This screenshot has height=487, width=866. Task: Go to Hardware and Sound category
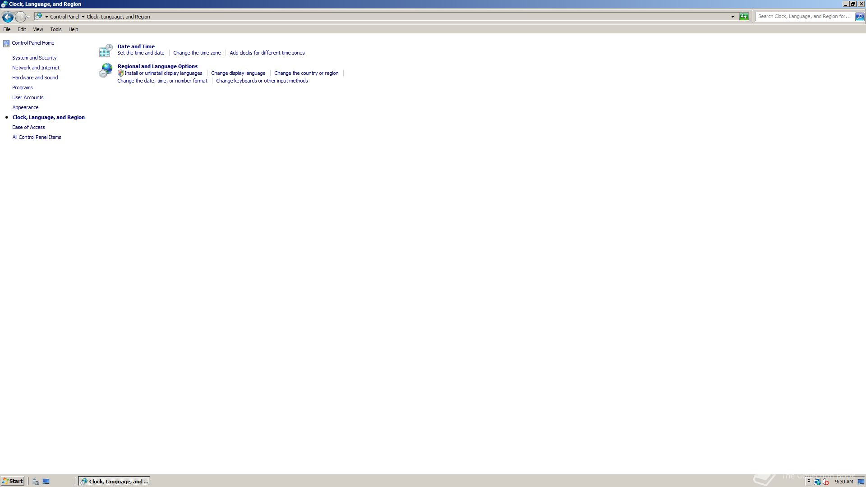(x=35, y=78)
